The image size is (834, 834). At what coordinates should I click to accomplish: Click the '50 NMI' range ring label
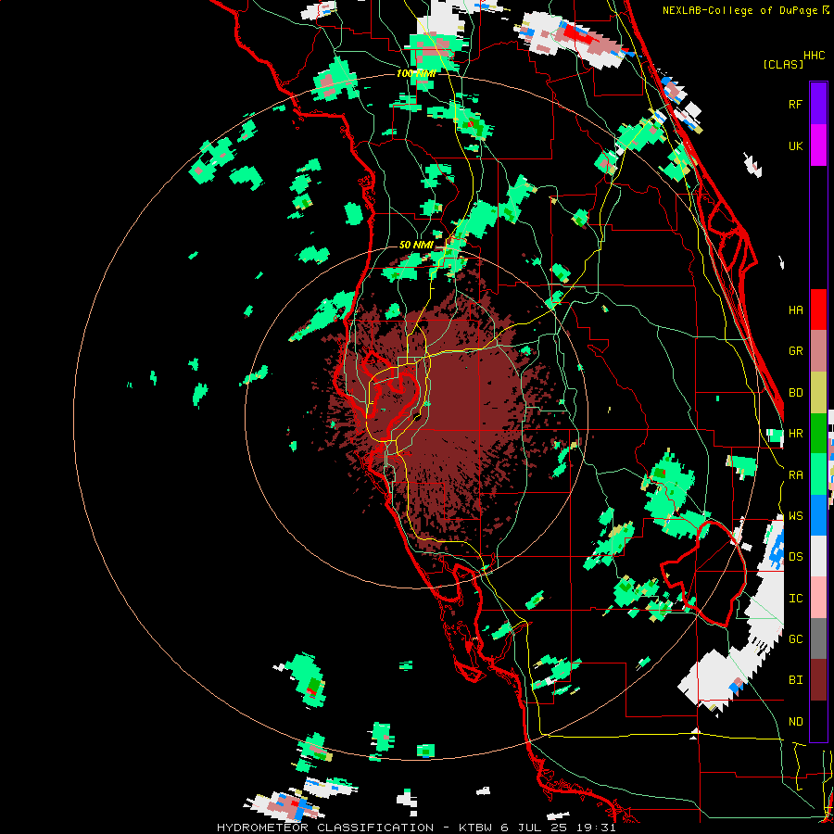coord(416,245)
